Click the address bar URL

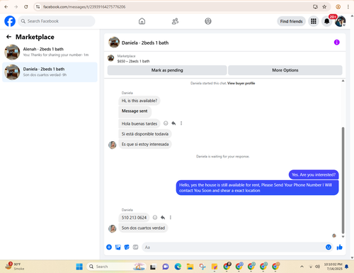click(x=84, y=7)
